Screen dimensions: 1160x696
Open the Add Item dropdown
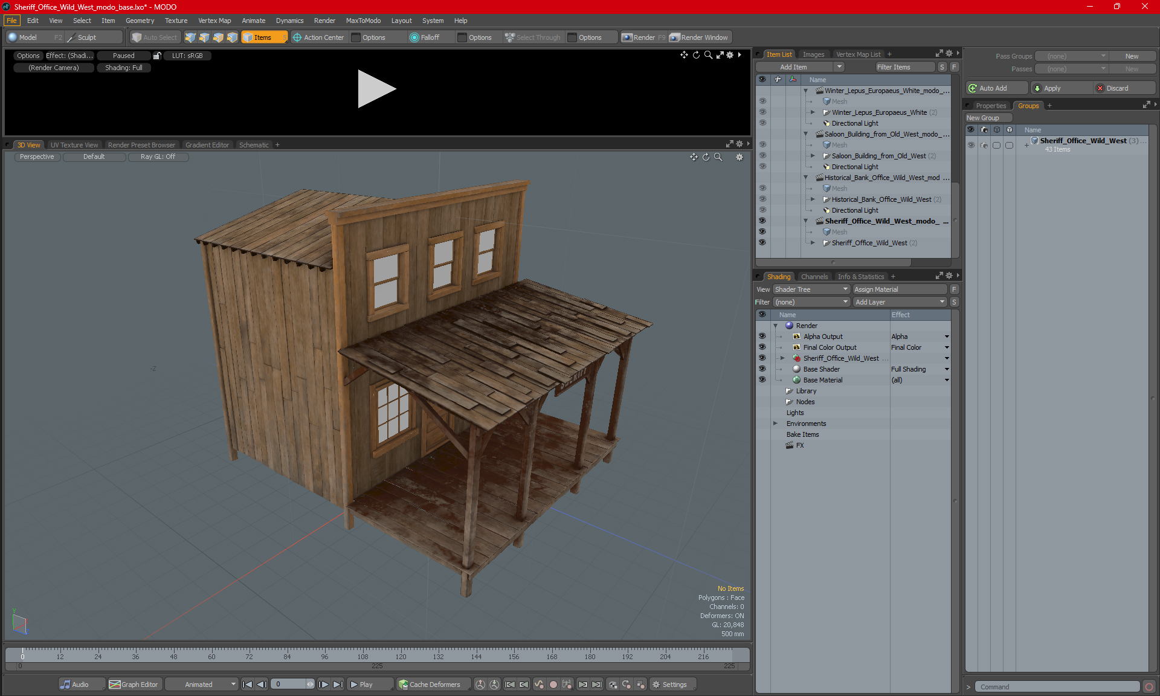pyautogui.click(x=799, y=67)
